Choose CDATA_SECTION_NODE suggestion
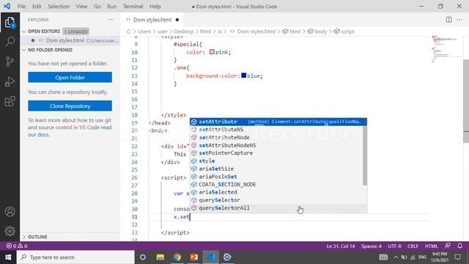Image resolution: width=469 pixels, height=264 pixels. tap(276, 184)
